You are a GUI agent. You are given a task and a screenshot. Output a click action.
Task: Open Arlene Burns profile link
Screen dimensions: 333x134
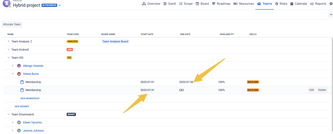[31, 74]
